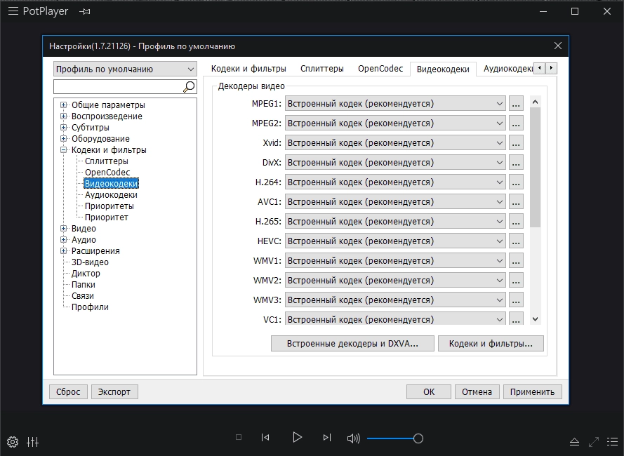The width and height of the screenshot is (624, 456).
Task: Click the Применить apply button
Action: [533, 391]
